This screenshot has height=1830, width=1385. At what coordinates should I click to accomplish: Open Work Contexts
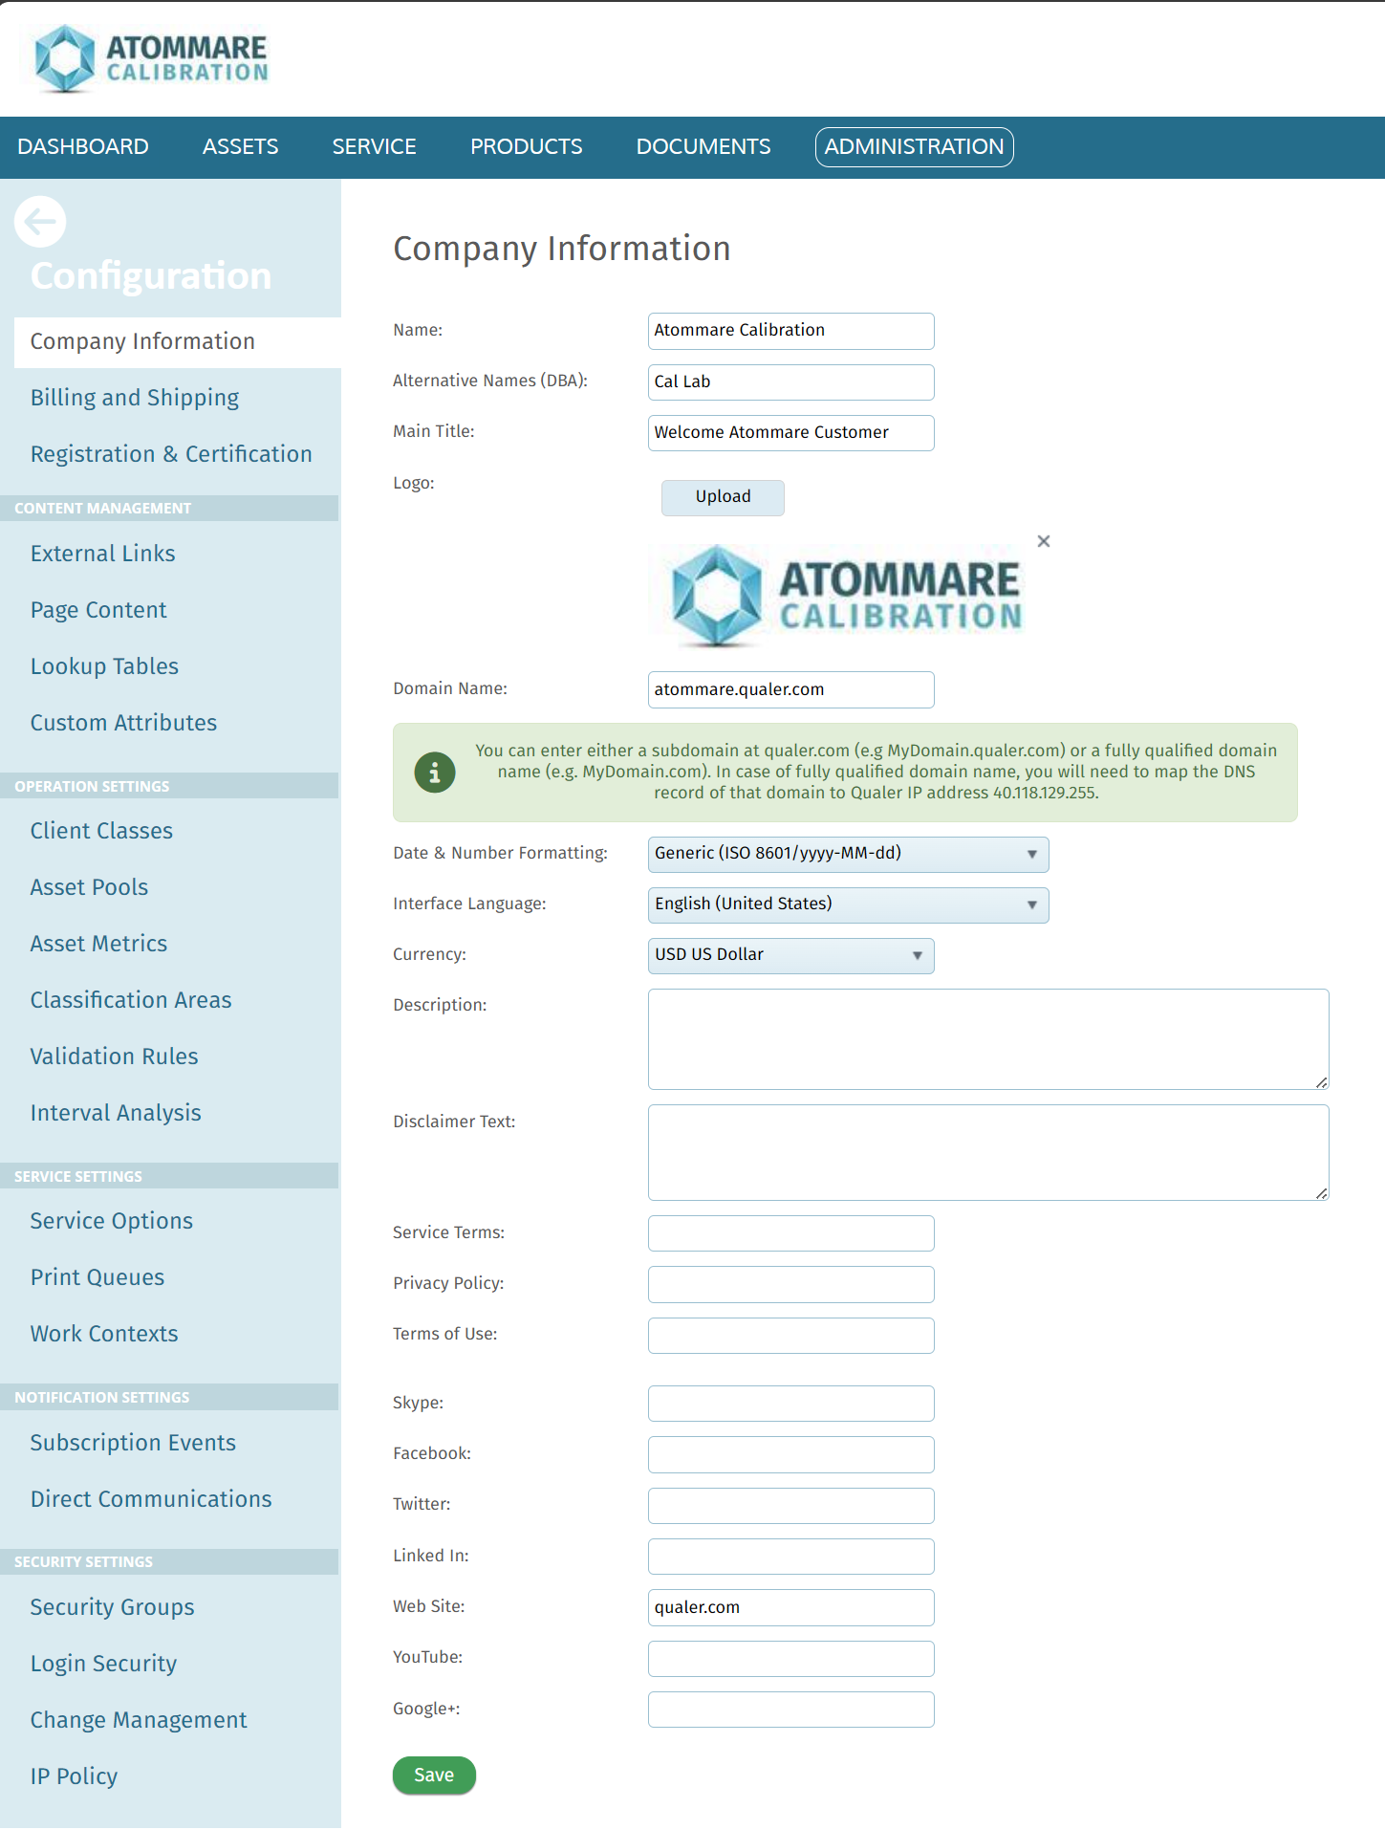(x=104, y=1334)
